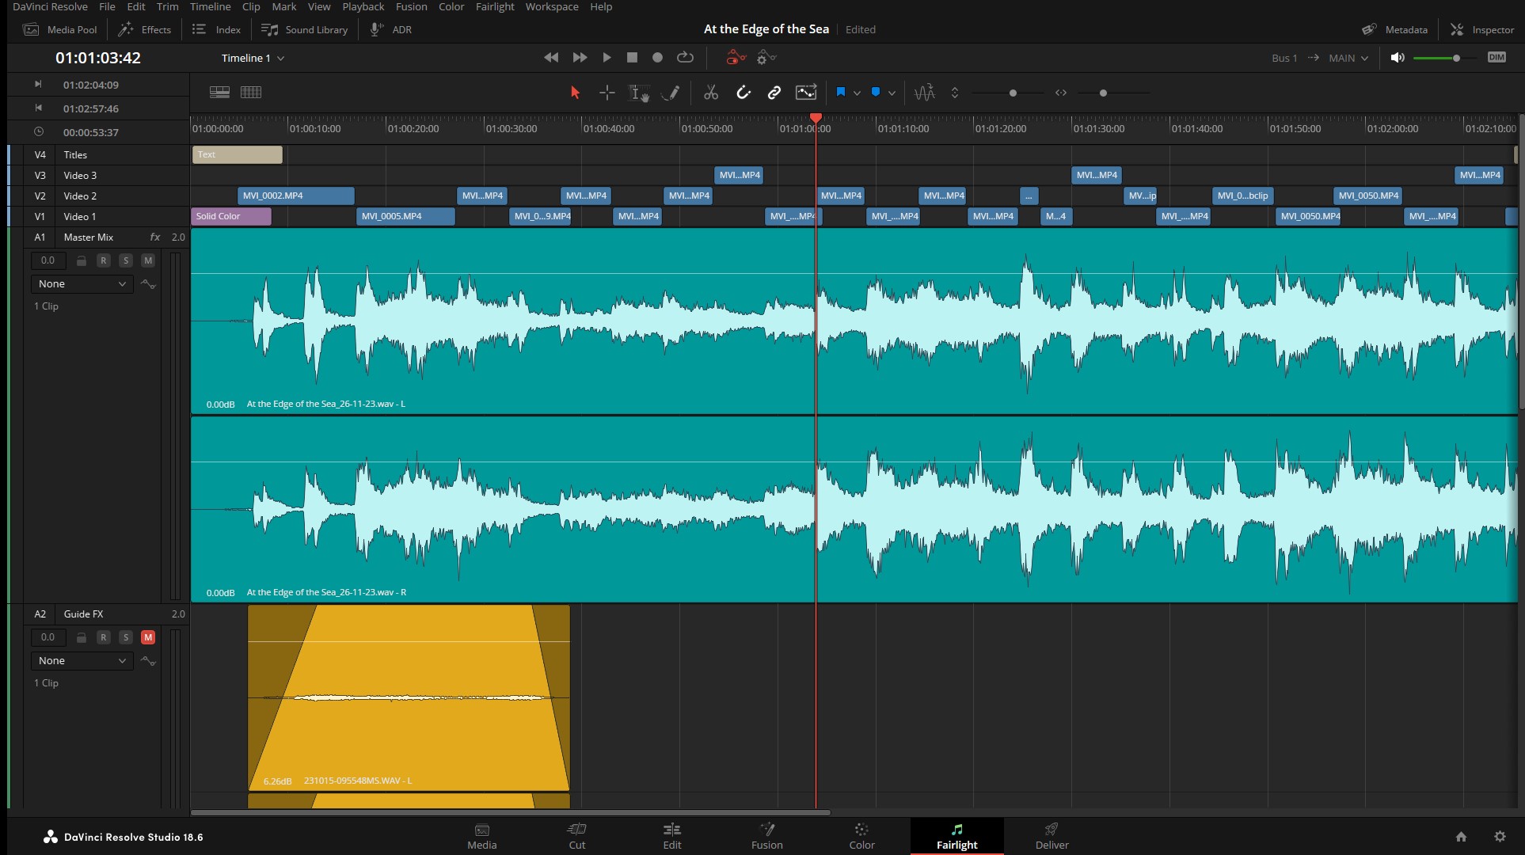Open project settings gear icon

1500,836
